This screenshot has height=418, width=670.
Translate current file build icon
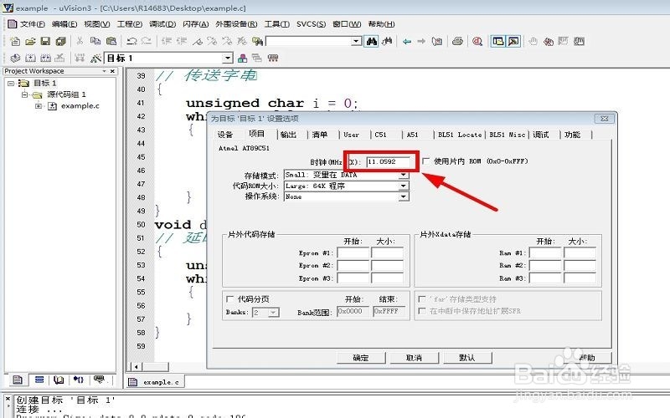coord(15,58)
